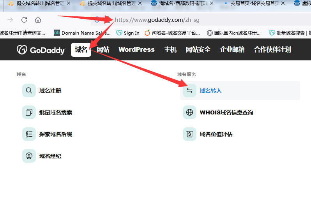
Task: Click the dollar icon beside 域名价值评估
Action: [x=189, y=134]
